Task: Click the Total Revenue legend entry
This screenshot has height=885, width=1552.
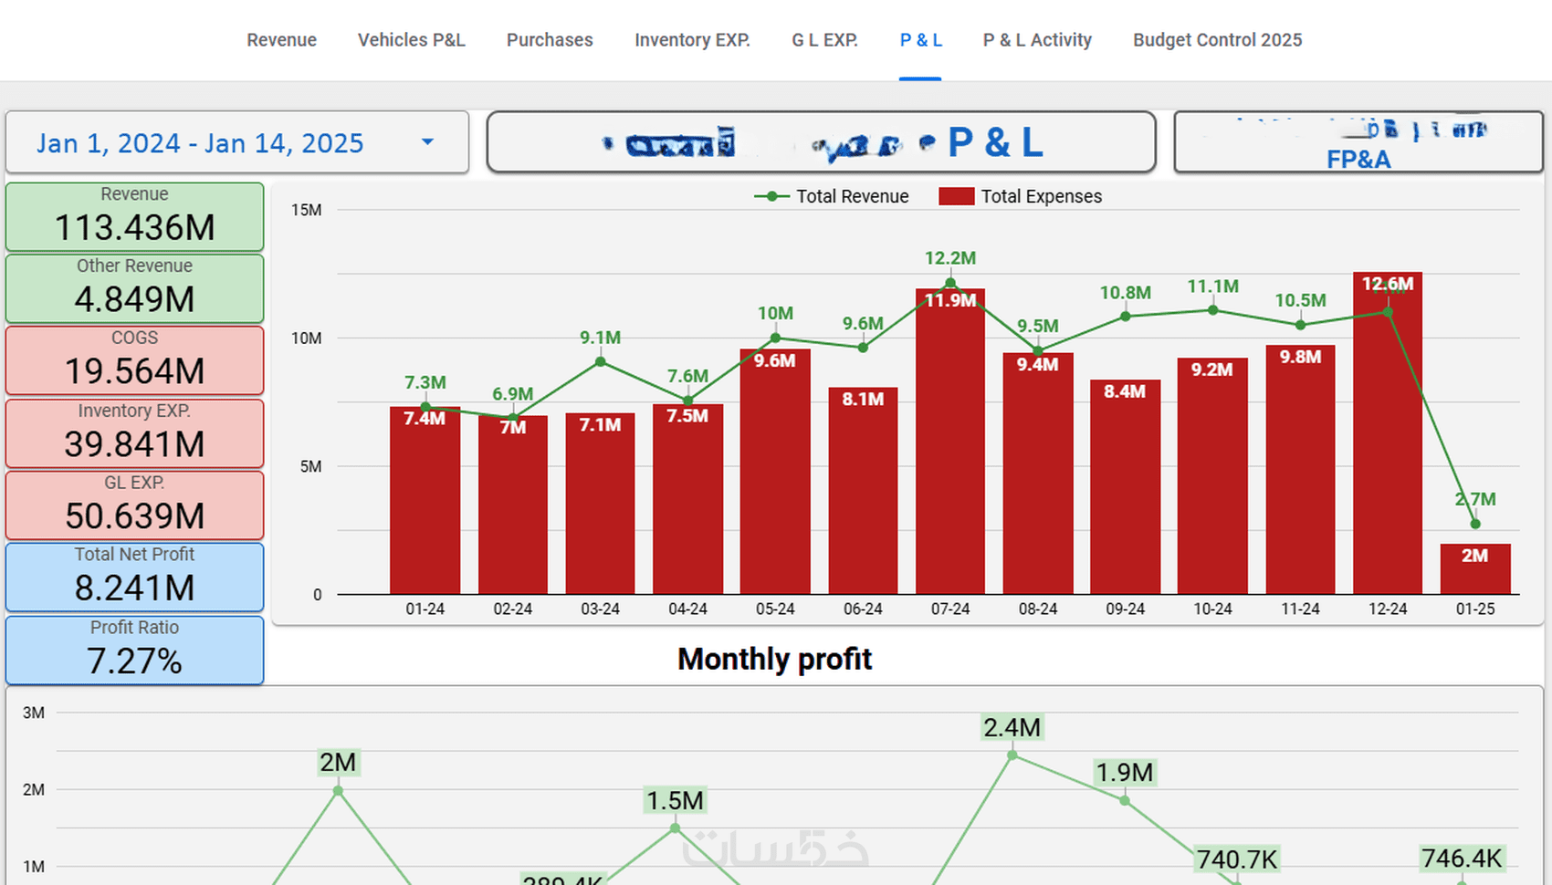Action: 832,196
